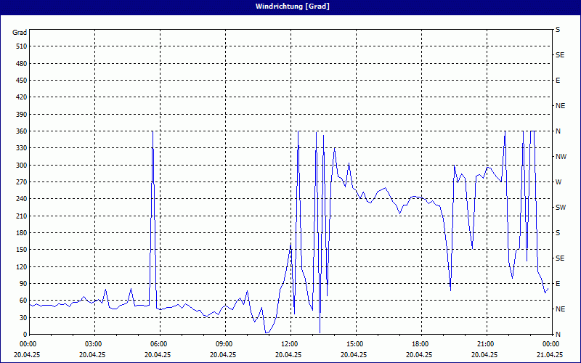This screenshot has width=581, height=363.
Task: Click the 03:00 time label
Action: tap(94, 344)
